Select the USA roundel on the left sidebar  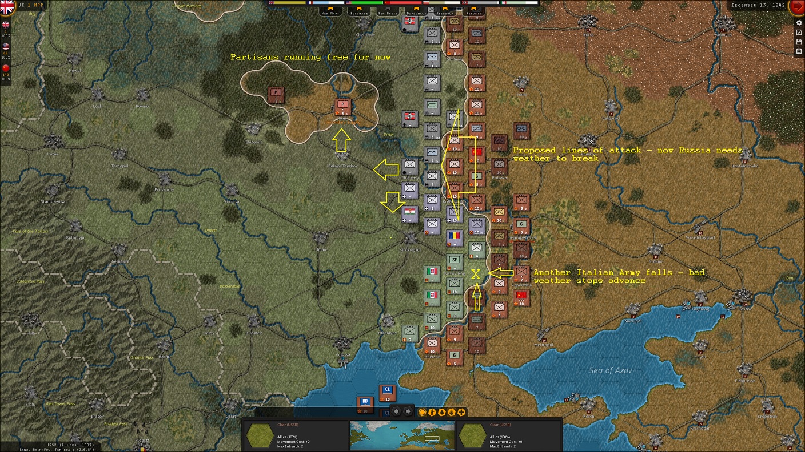click(6, 46)
